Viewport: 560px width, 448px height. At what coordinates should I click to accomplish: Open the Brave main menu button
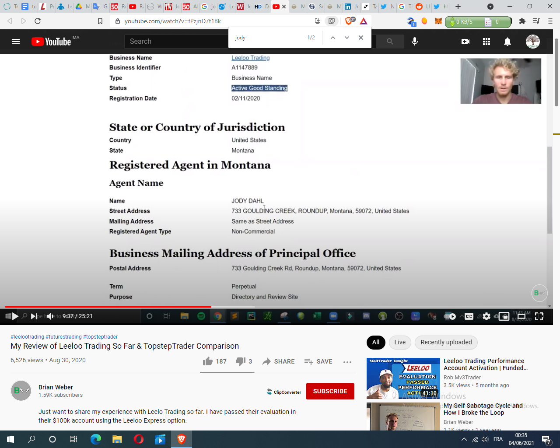coord(550,21)
